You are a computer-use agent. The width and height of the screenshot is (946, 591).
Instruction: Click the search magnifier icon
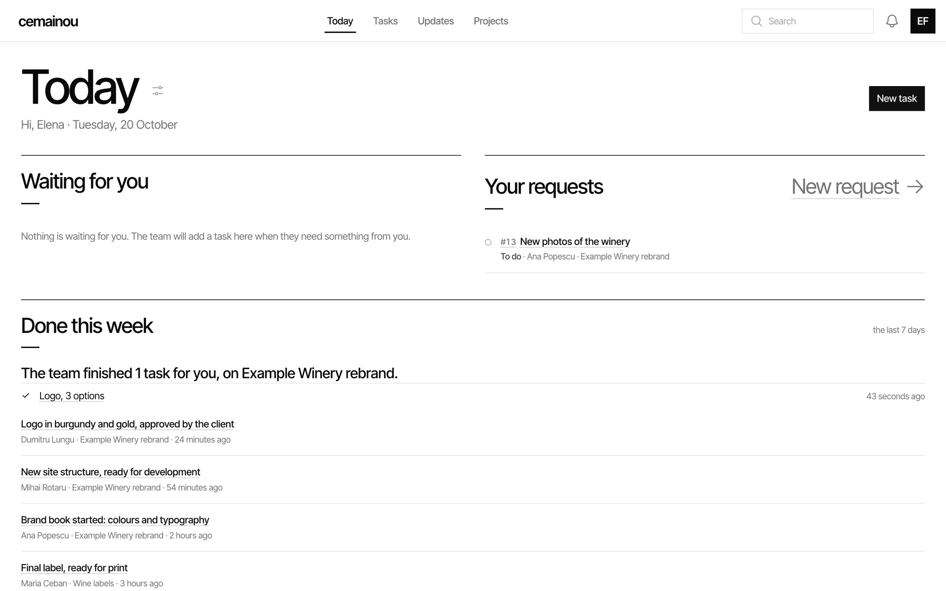coord(756,21)
